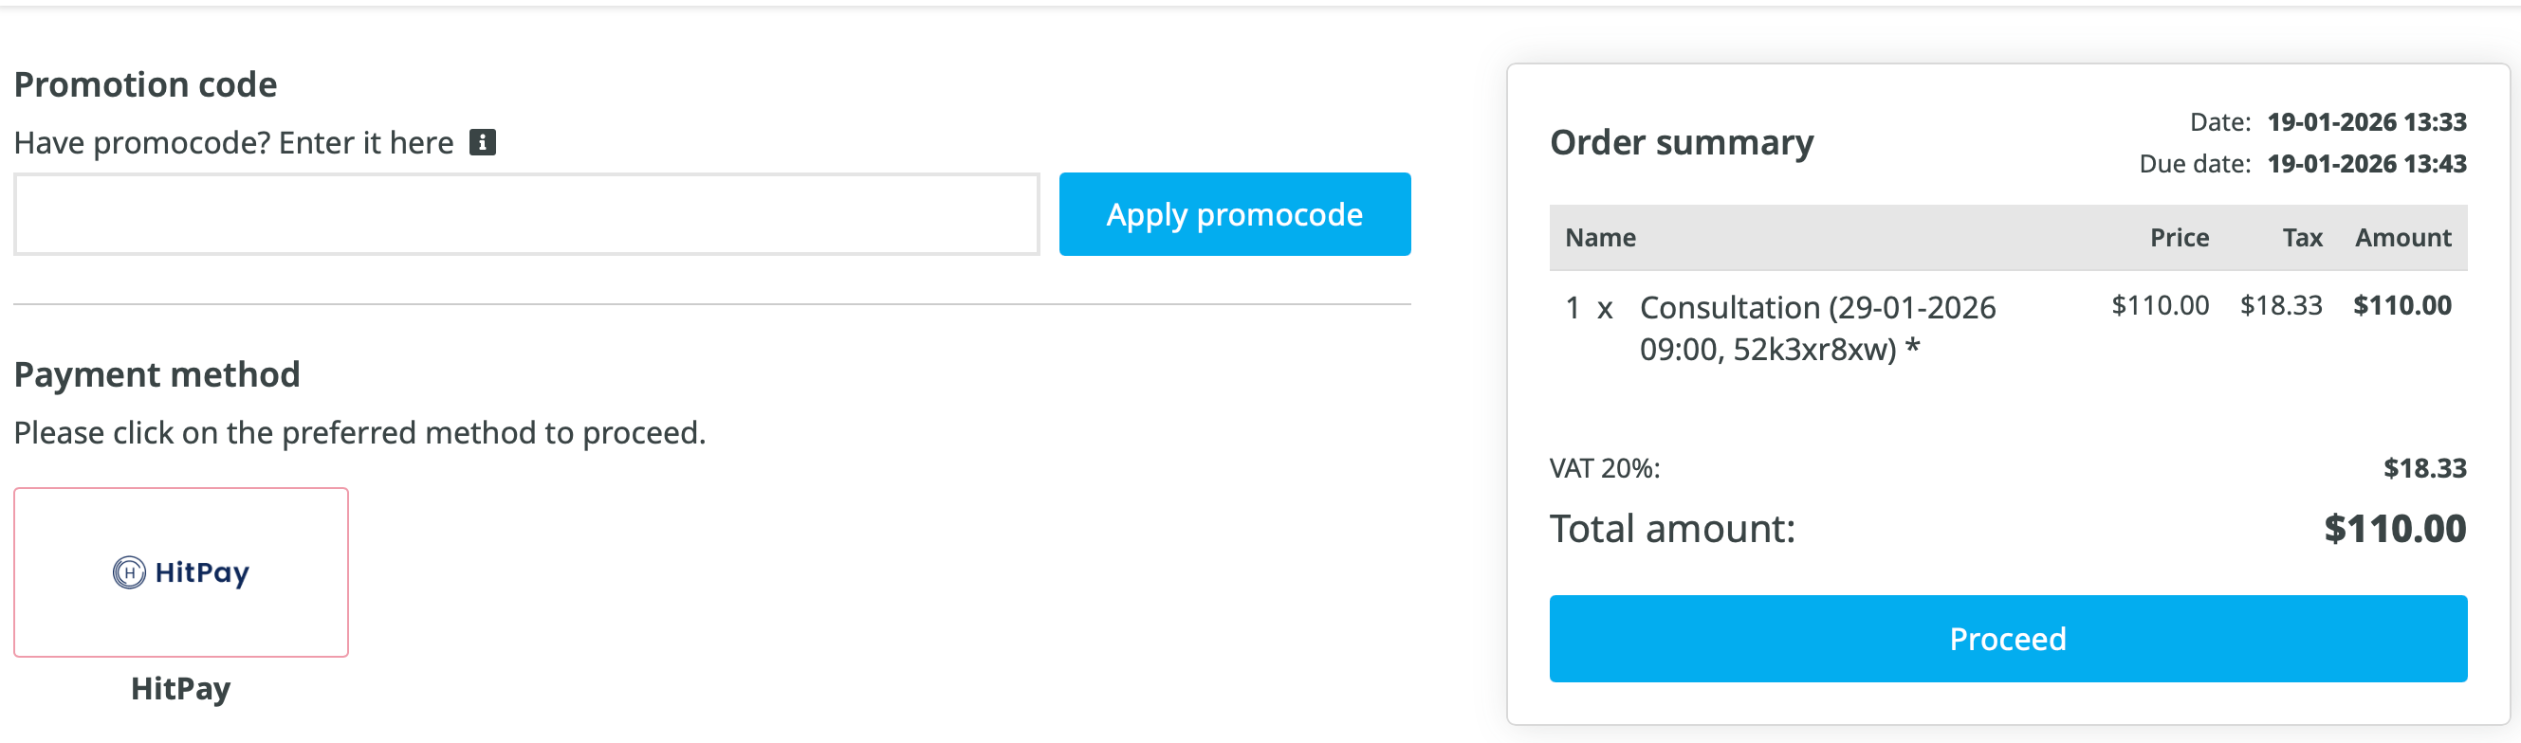Click the Consultation item name in order summary
Image resolution: width=2521 pixels, height=743 pixels.
[x=1817, y=328]
